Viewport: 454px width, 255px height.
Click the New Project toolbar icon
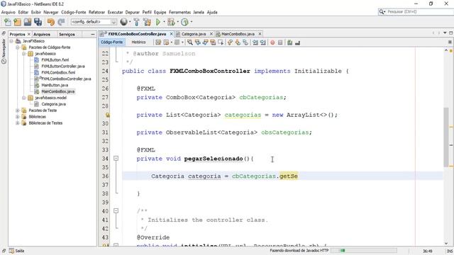click(x=17, y=22)
